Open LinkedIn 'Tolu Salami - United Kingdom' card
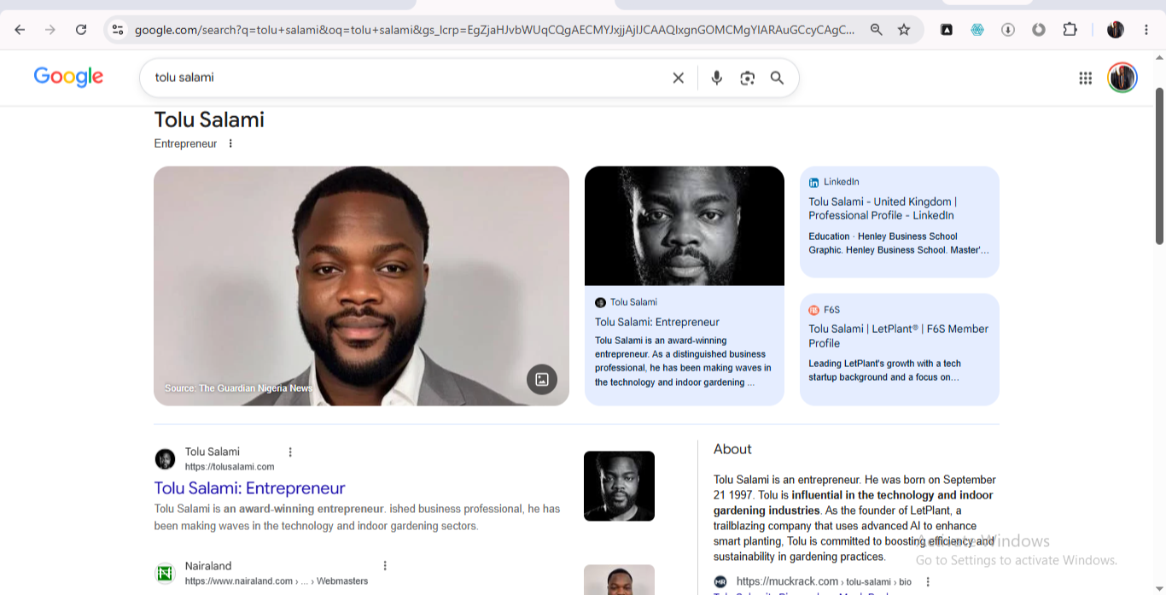 (x=900, y=222)
